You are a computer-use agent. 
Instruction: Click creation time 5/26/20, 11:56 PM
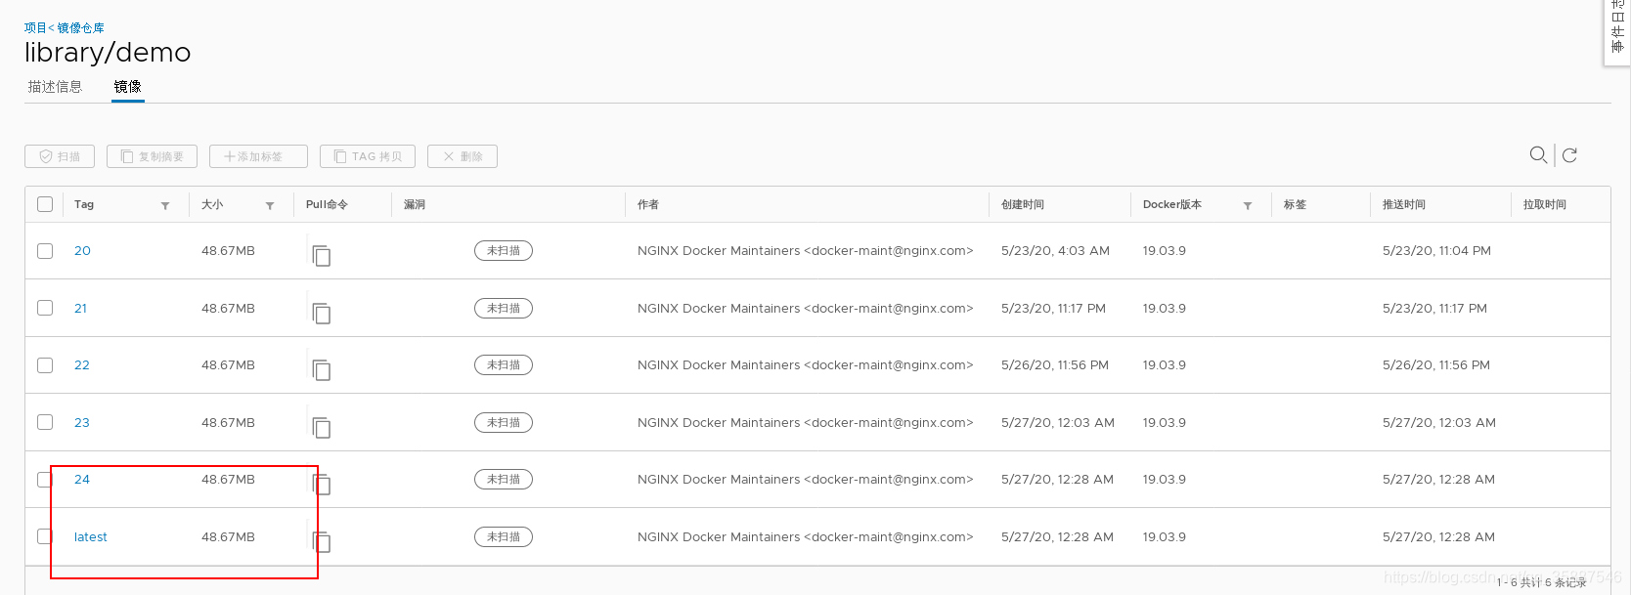1055,365
